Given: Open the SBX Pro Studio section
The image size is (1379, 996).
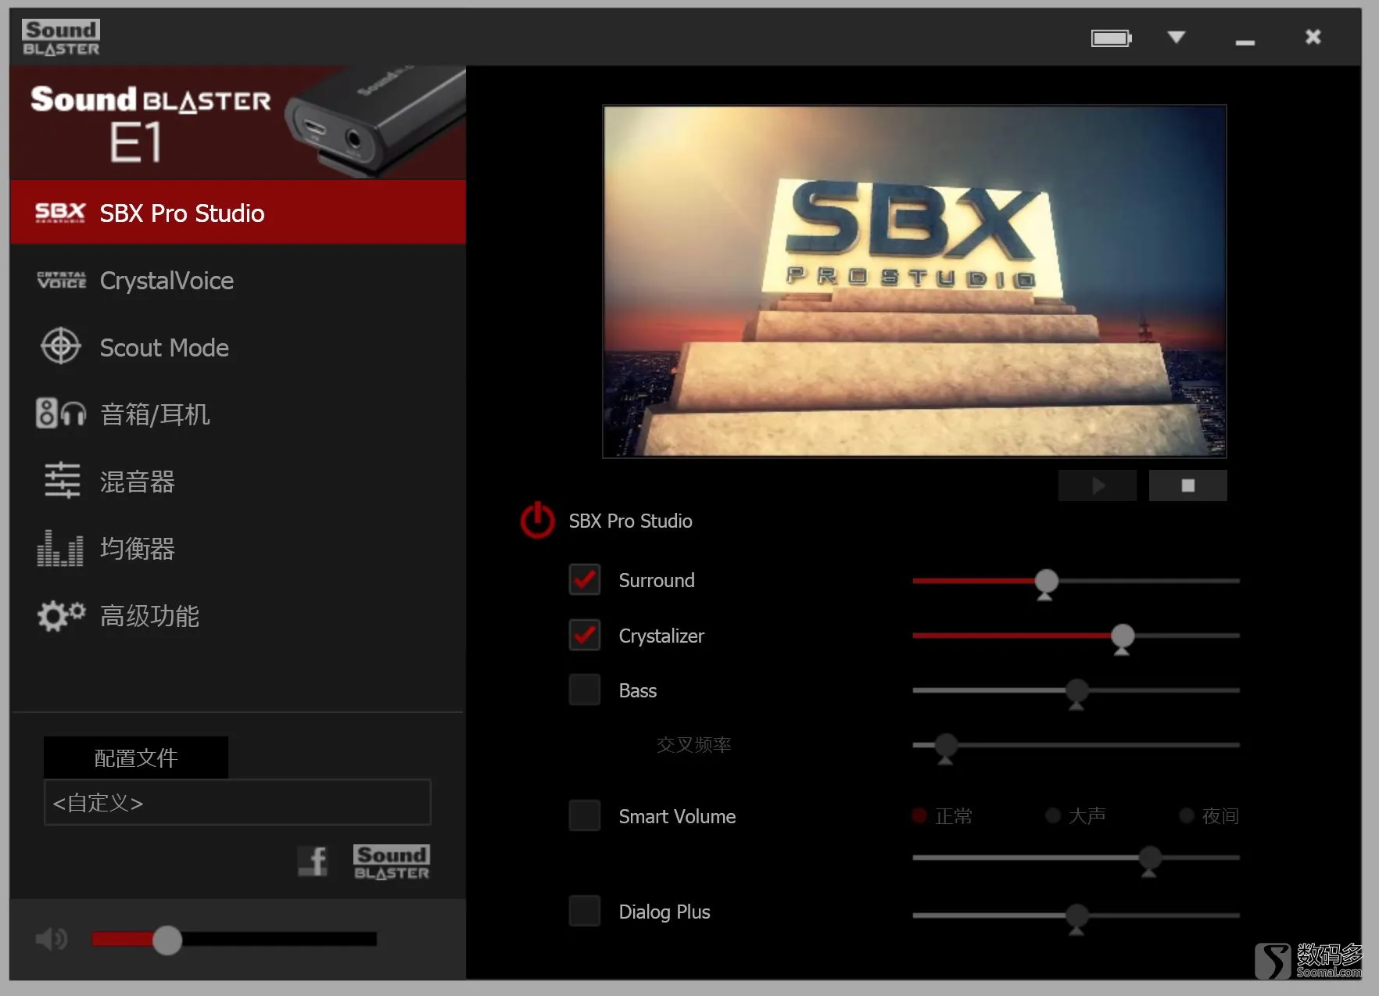Looking at the screenshot, I should [x=238, y=213].
